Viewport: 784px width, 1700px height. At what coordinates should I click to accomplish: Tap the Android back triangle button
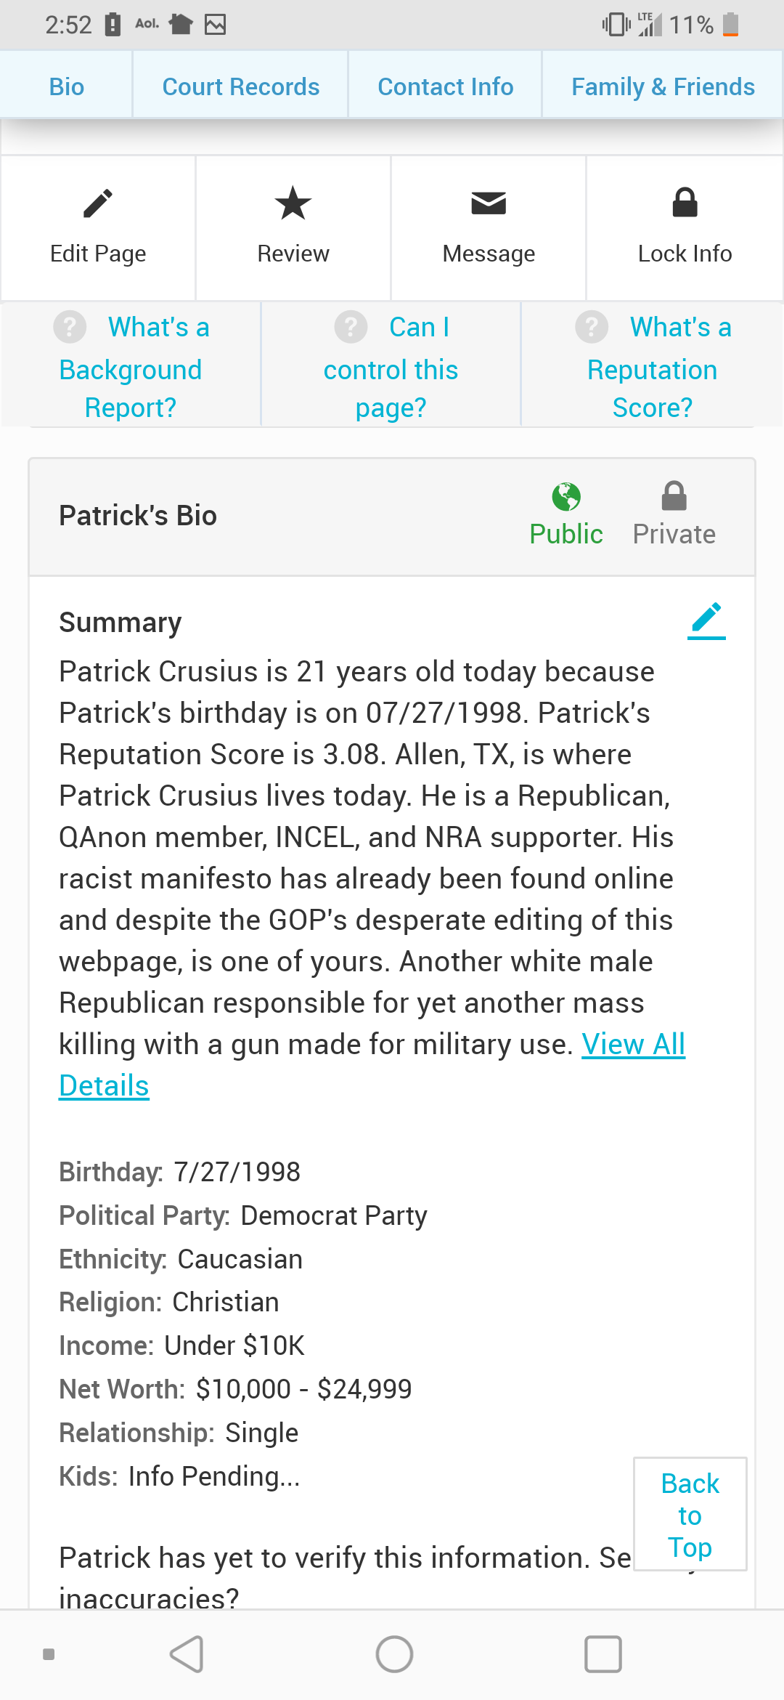pyautogui.click(x=187, y=1654)
